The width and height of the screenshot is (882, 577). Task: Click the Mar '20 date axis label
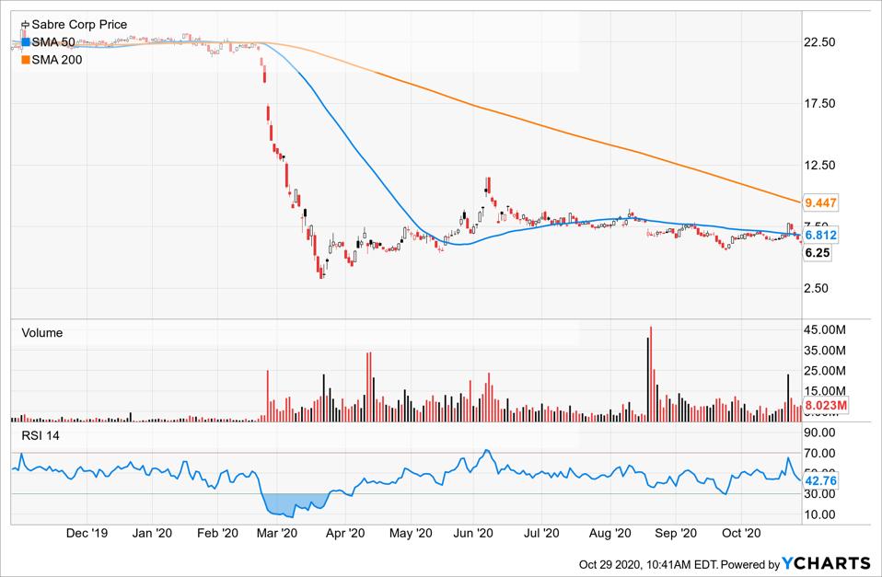[277, 533]
